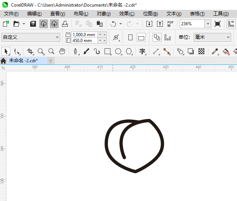Save the document with the floppy icon
237x201 pixels.
tap(33, 24)
